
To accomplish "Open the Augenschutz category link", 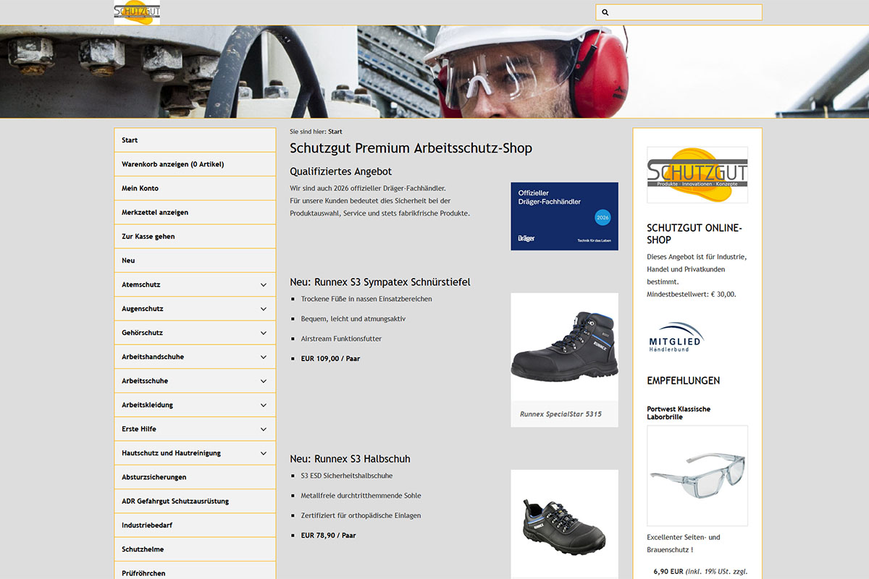I will pos(143,308).
